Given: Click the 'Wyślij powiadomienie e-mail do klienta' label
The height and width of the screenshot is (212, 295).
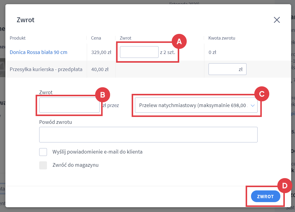Looking at the screenshot, I should [x=97, y=152].
